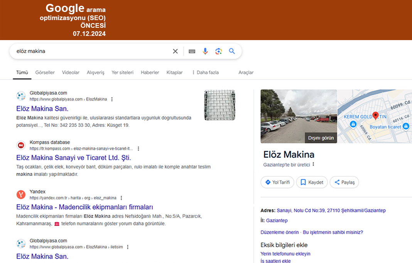Screen dimensions: 412x263
Task: Open the Videolar tab
Action: (x=71, y=72)
